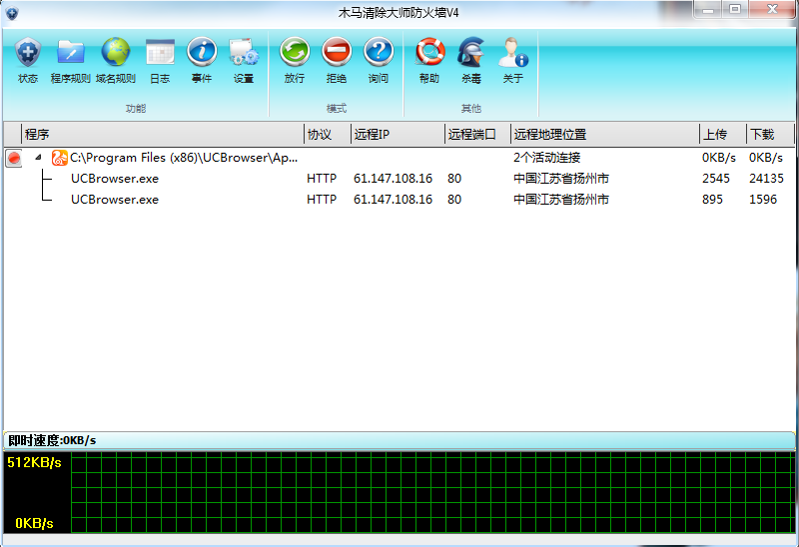
Task: Click the green grid speed graph
Action: (432, 492)
